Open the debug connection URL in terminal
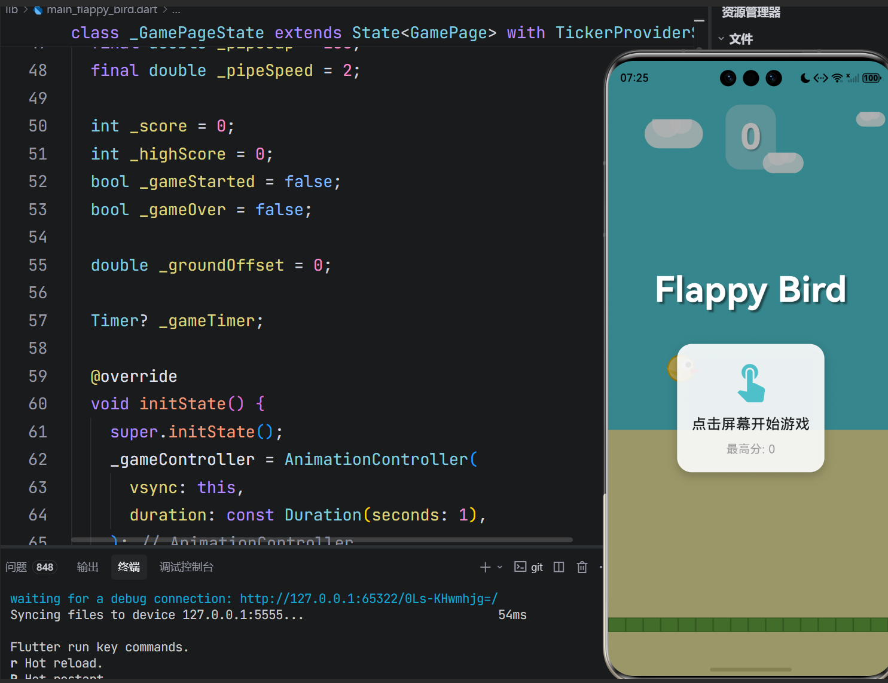 [x=368, y=599]
